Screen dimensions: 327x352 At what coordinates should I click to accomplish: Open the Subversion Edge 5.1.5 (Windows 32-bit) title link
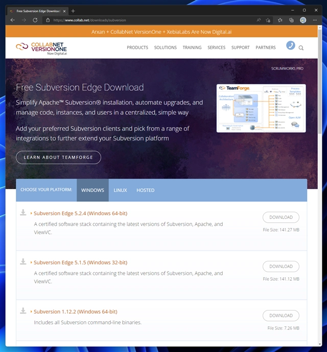(81, 262)
